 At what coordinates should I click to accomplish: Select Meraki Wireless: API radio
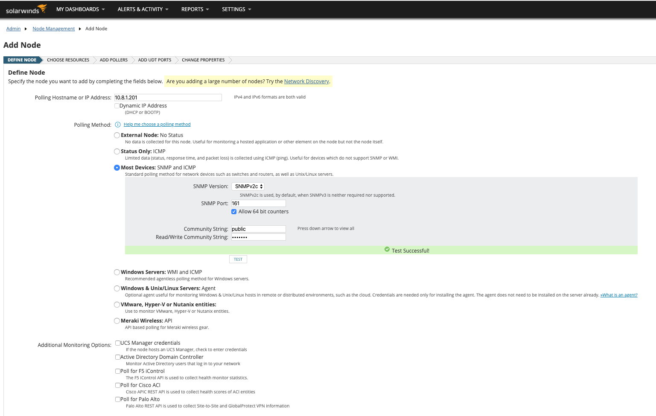point(117,321)
